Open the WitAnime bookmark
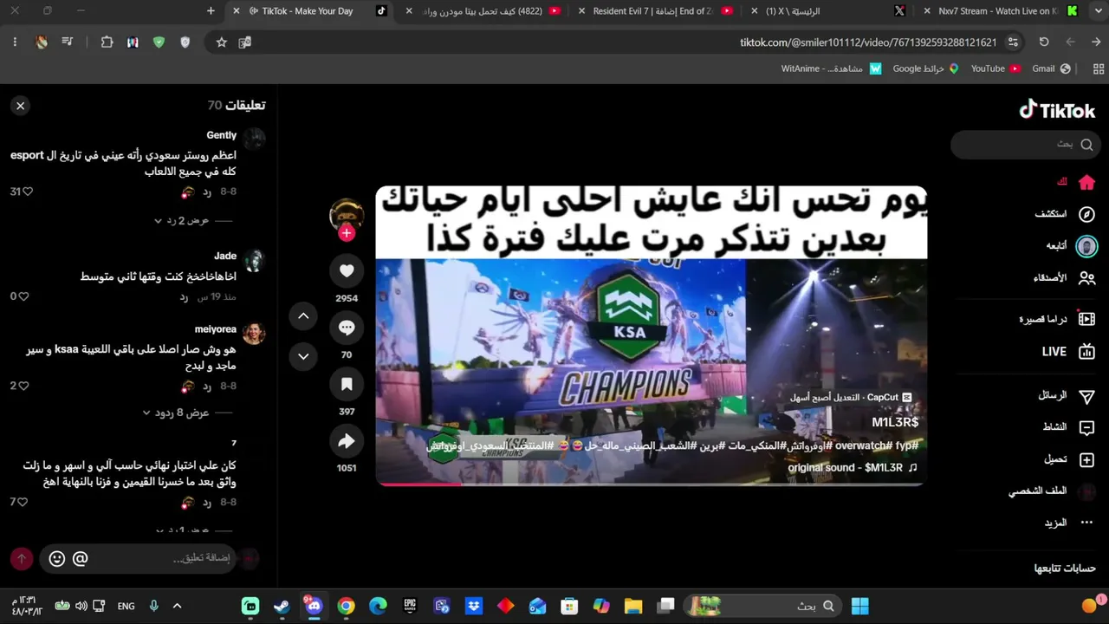Screen dimensions: 1109x624 click(831, 68)
